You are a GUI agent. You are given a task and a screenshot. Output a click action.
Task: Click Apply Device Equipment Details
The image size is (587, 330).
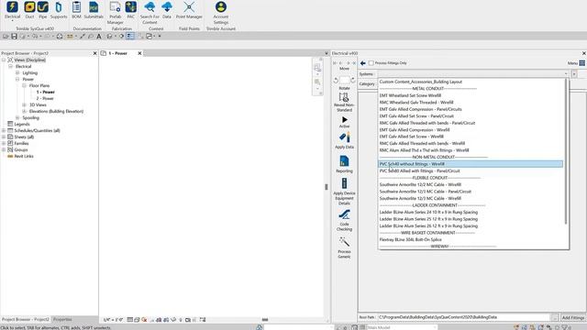(x=345, y=192)
